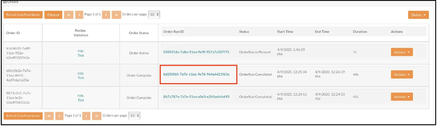Click bottom Refresh Data From Server button

coord(23,116)
